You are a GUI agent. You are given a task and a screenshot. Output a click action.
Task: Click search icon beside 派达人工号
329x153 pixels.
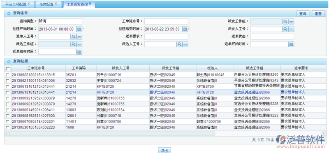pyautogui.click(x=179, y=44)
